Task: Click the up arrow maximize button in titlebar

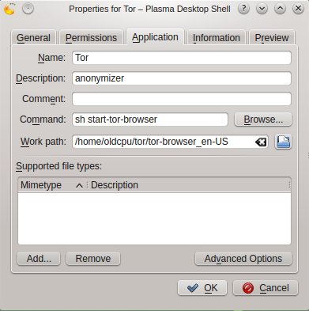Action: coord(280,9)
